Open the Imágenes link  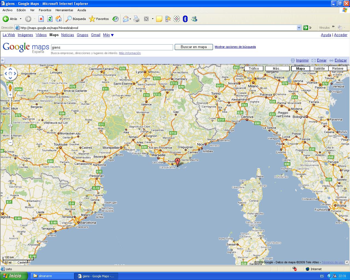tap(25, 35)
